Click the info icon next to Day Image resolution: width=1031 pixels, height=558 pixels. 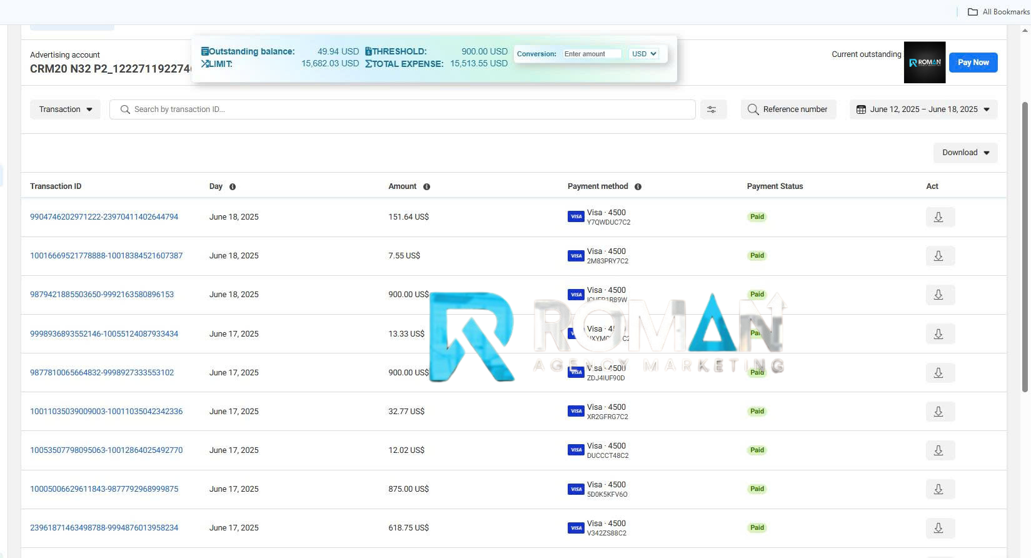[233, 186]
